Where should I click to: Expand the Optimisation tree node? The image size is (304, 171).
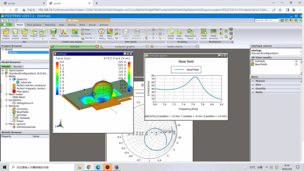tap(3, 71)
